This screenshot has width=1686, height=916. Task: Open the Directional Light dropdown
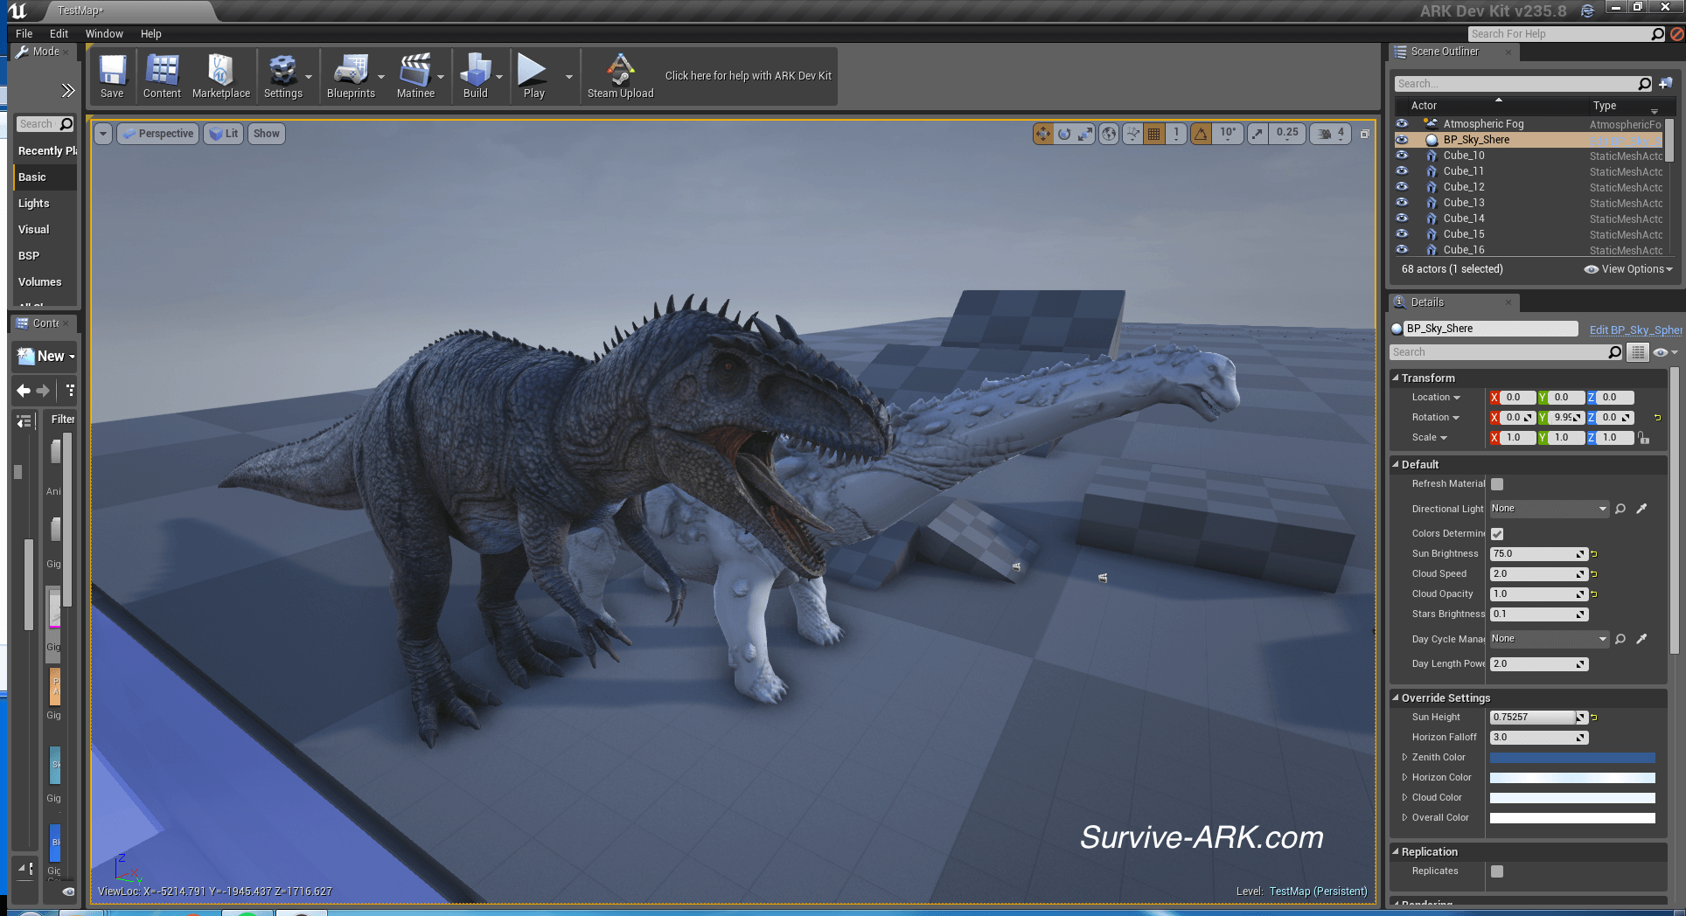click(1549, 509)
